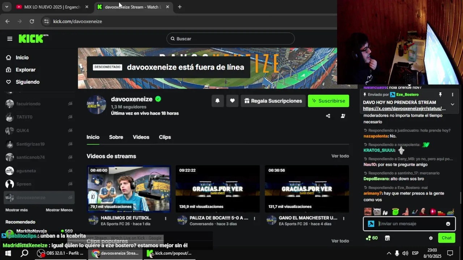Reload the kick.com page
The height and width of the screenshot is (260, 463).
(x=32, y=21)
